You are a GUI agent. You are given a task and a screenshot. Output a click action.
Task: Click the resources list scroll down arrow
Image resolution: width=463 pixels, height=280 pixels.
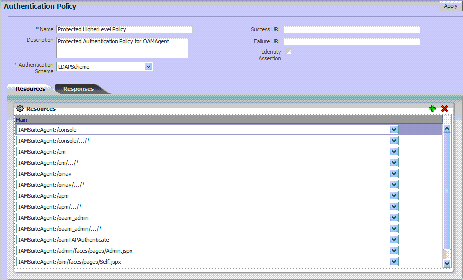(447, 264)
